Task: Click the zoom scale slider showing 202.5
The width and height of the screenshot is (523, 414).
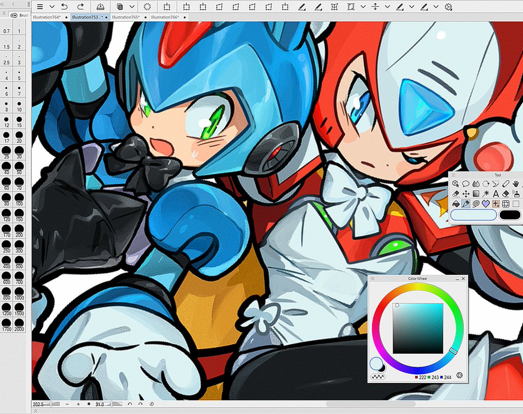Action: tap(46, 404)
